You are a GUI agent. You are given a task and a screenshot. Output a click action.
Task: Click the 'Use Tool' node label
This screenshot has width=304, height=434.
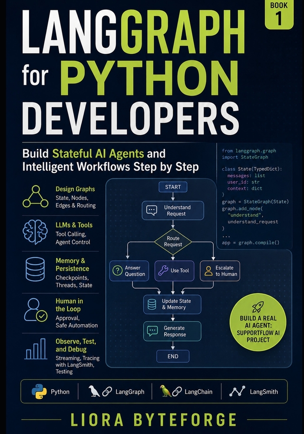pyautogui.click(x=180, y=270)
